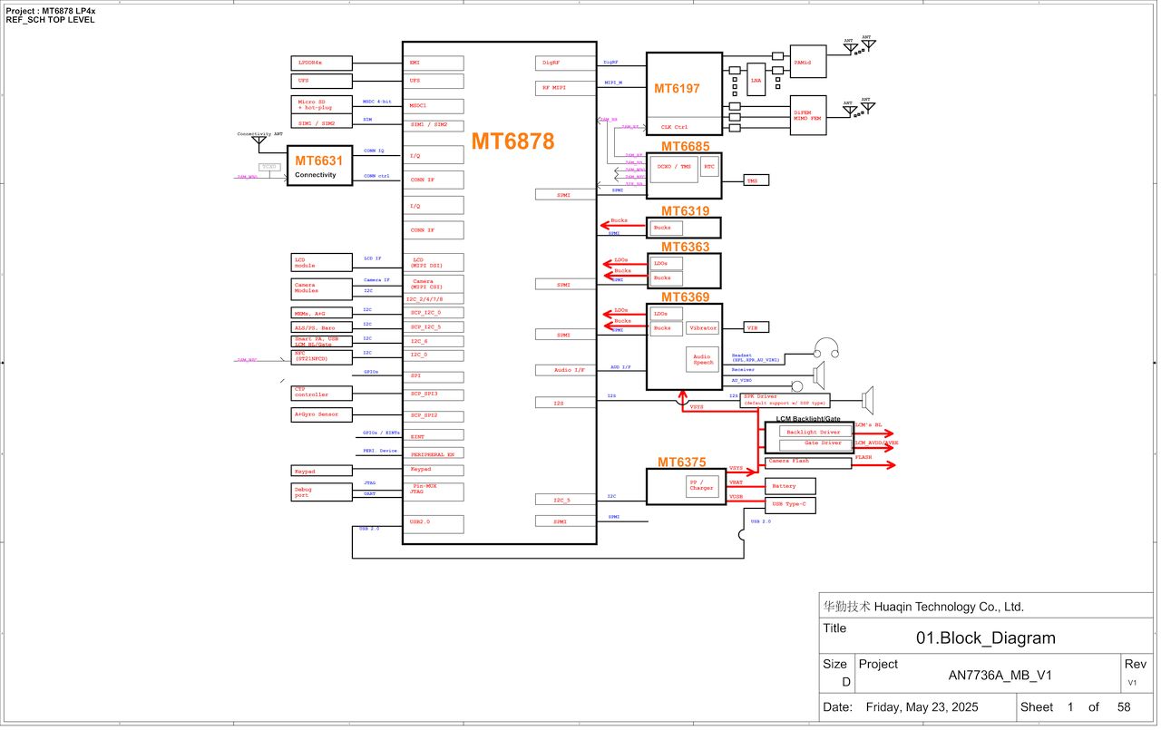Select the RTC sub-block

click(x=709, y=167)
